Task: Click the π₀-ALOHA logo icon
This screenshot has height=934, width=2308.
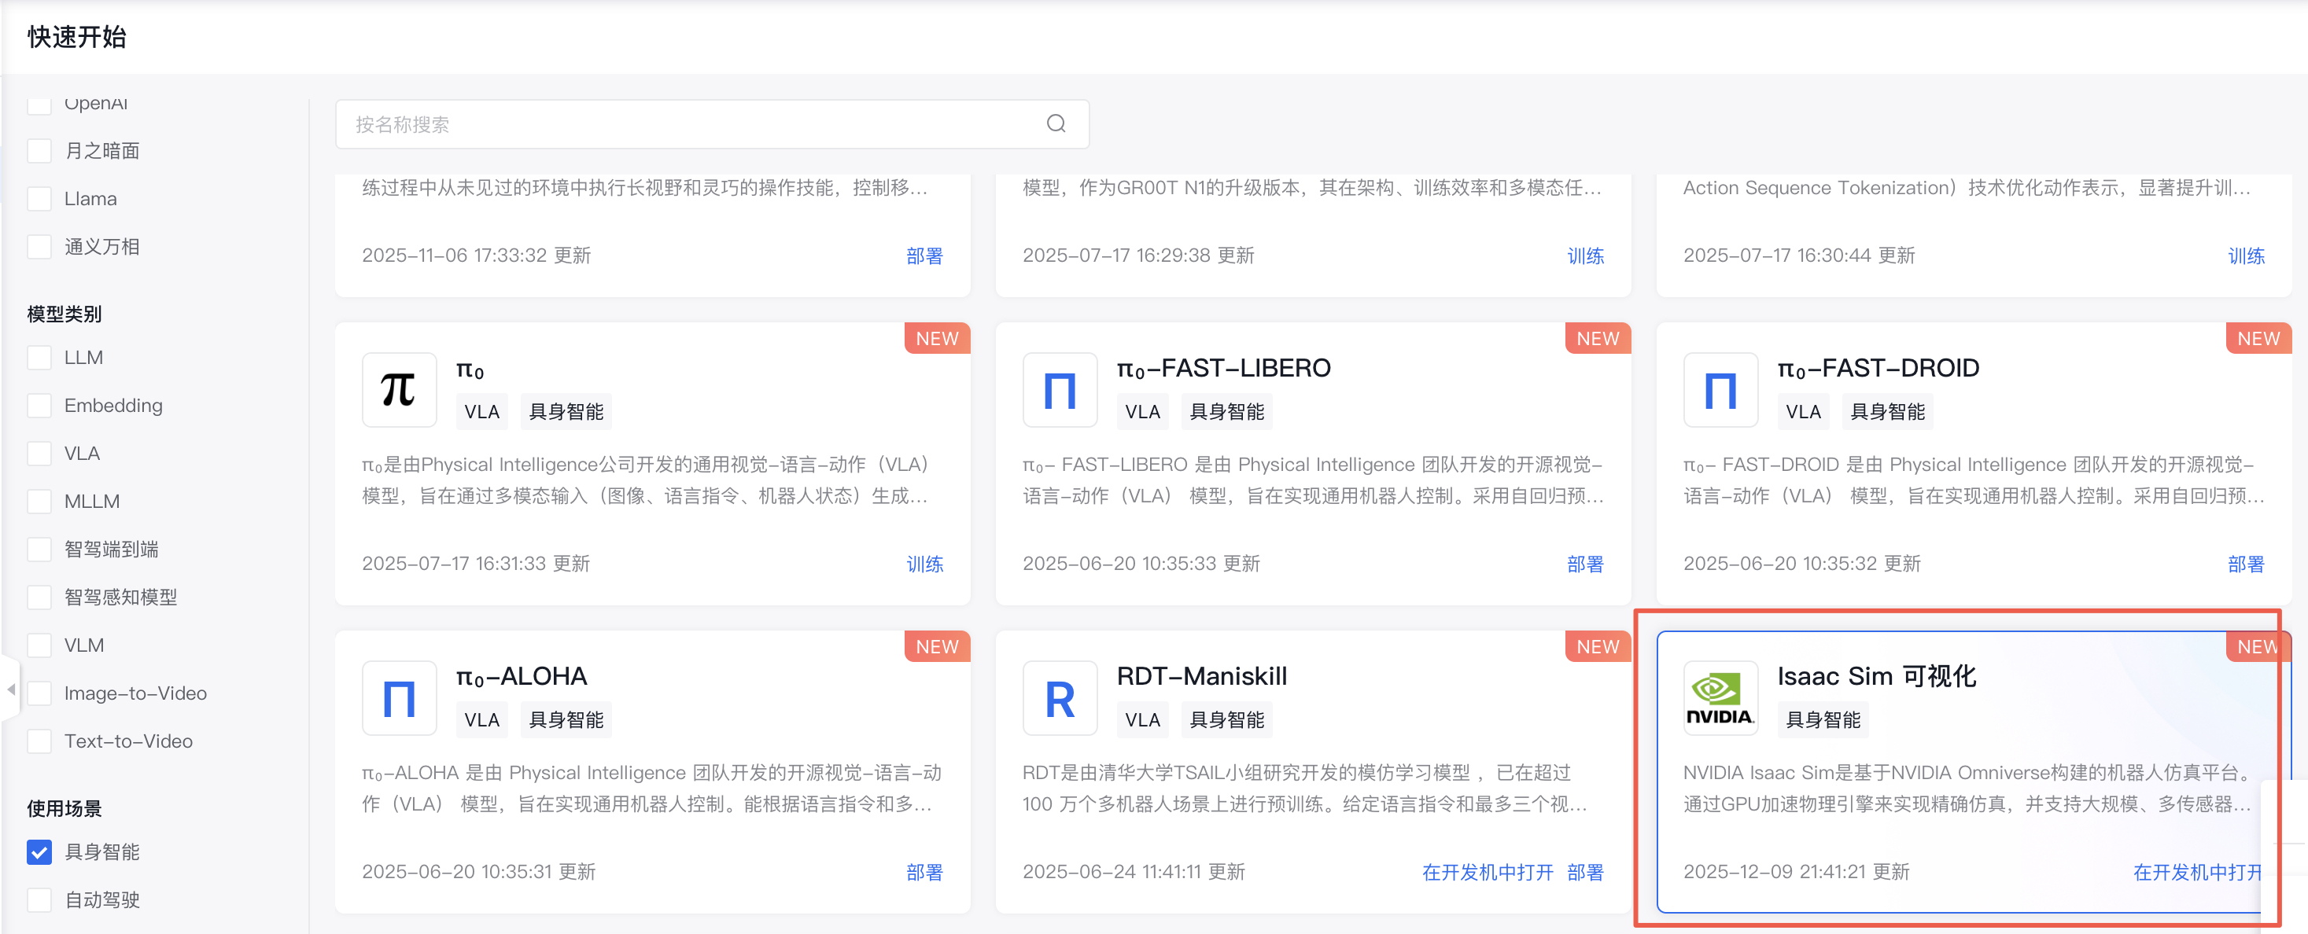Action: pyautogui.click(x=399, y=697)
